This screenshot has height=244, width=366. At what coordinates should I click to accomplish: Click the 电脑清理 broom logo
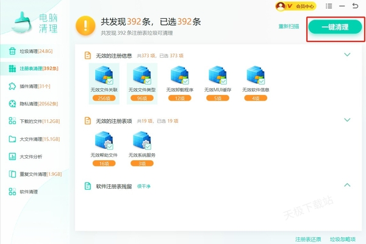tap(22, 23)
